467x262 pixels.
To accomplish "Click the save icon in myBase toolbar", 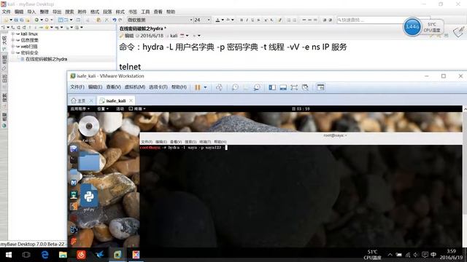I will click(x=16, y=20).
